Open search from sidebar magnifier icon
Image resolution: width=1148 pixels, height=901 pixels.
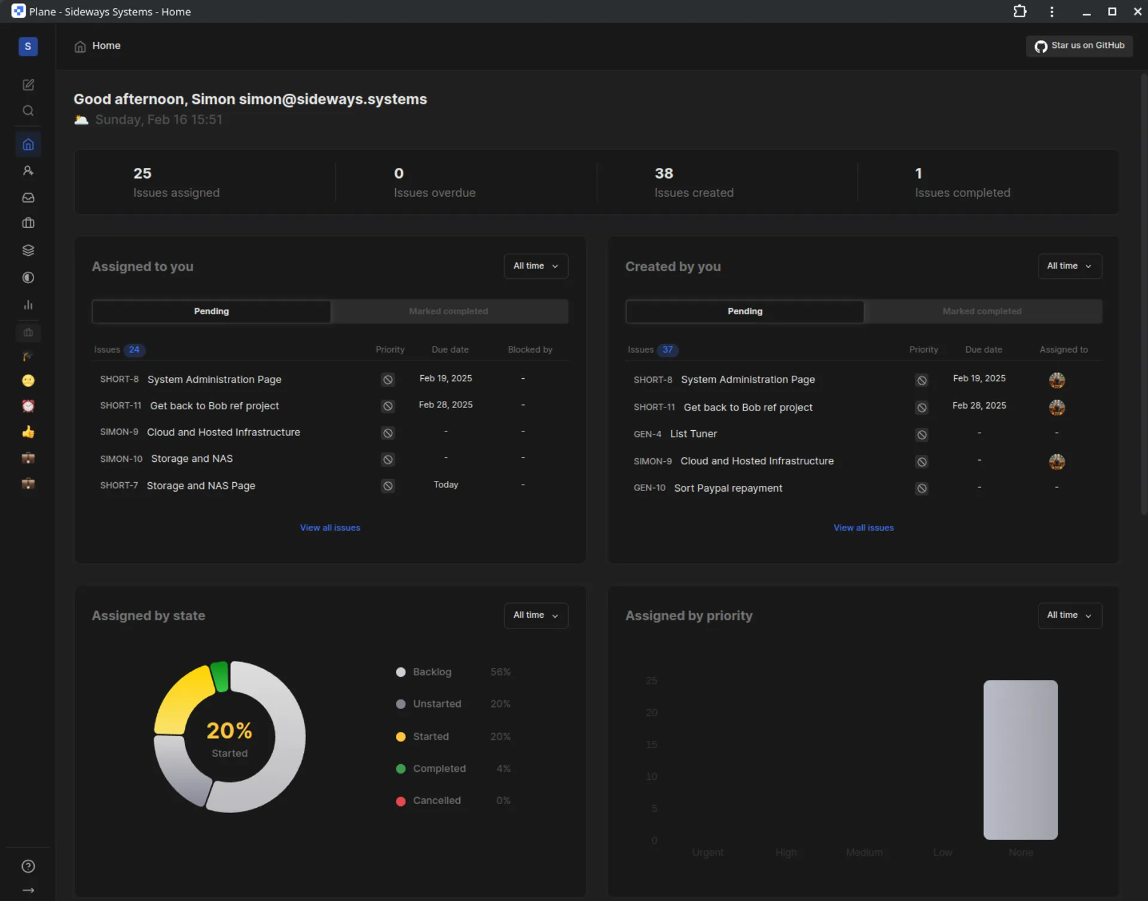28,111
